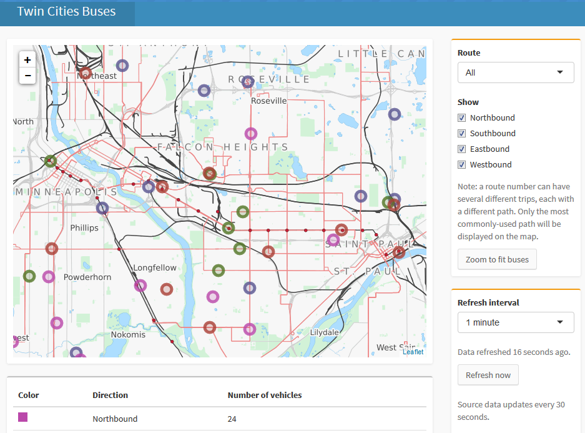
Task: Open the Leaflet attribution link
Action: coord(413,352)
